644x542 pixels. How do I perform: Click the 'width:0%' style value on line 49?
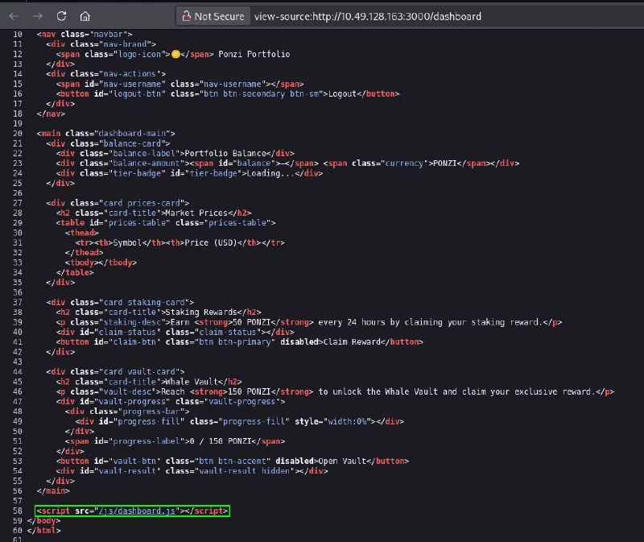pos(347,422)
